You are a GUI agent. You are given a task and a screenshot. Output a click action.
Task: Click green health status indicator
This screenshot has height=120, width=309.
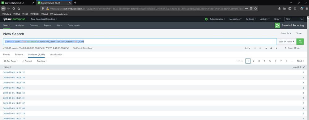point(206,19)
